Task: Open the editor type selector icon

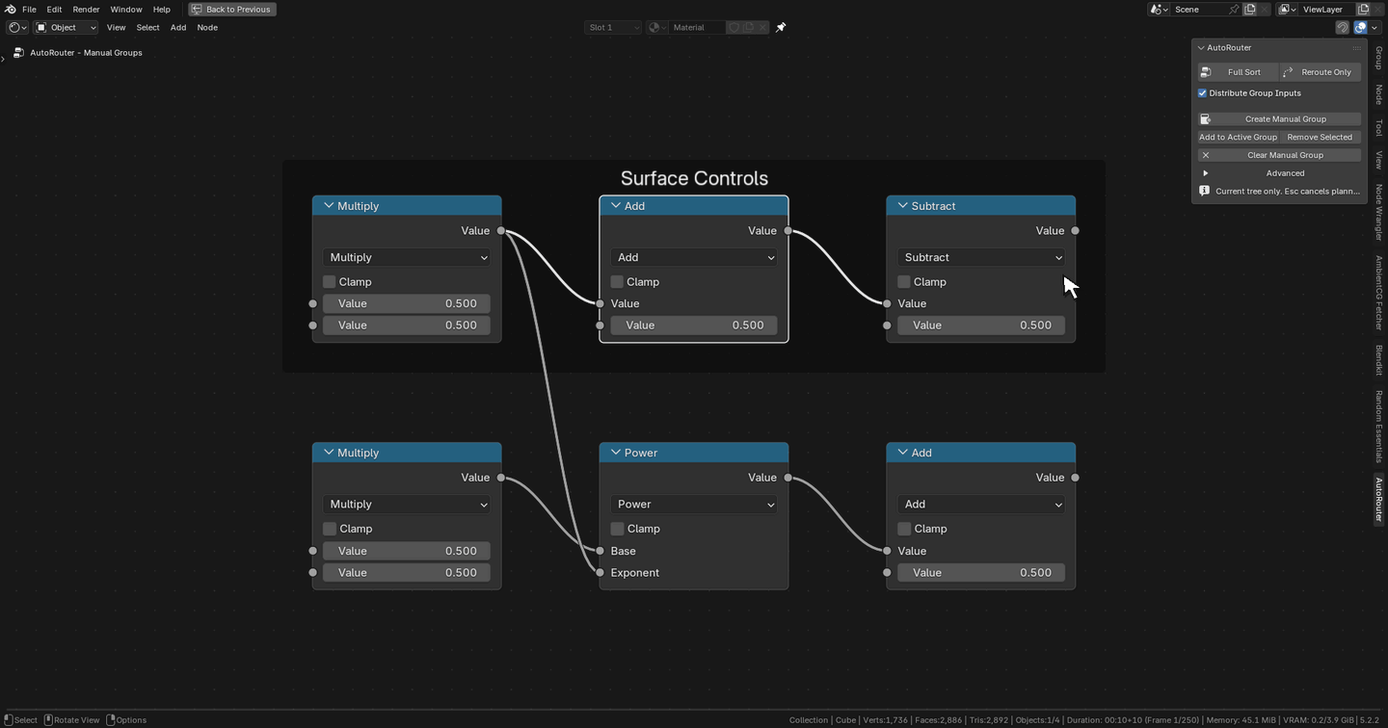Action: coord(17,27)
